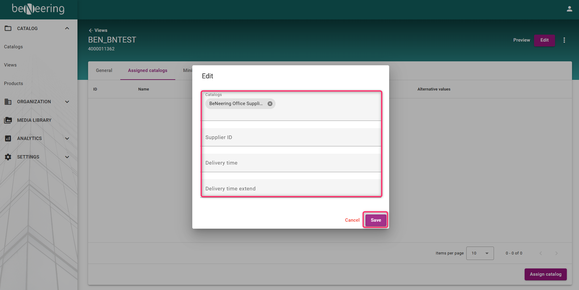579x290 pixels.
Task: Click the Media Library image icon
Action: click(x=8, y=120)
